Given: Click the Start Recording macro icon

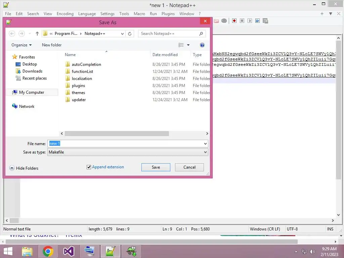Looking at the screenshot, I should 234,21.
